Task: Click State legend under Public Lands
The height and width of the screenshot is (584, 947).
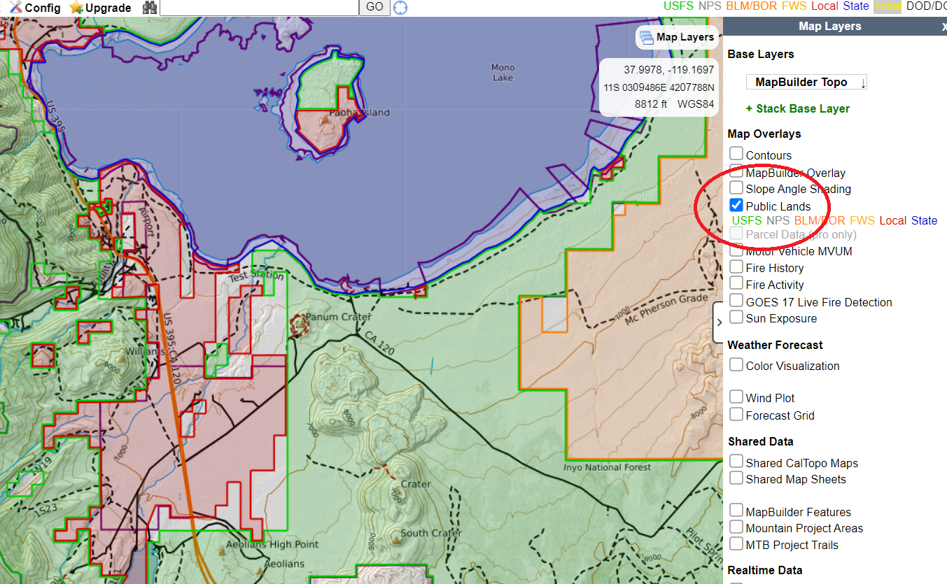Action: (x=924, y=220)
